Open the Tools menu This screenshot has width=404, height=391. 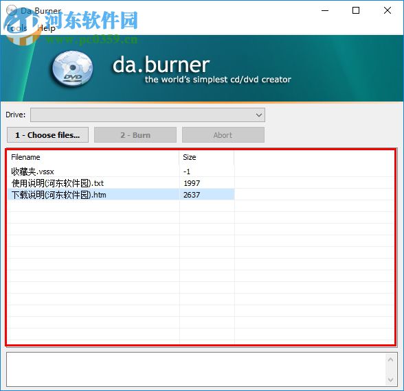pos(16,27)
